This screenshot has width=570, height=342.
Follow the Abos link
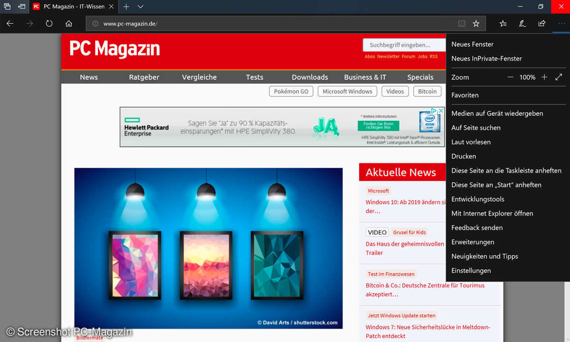pyautogui.click(x=370, y=57)
